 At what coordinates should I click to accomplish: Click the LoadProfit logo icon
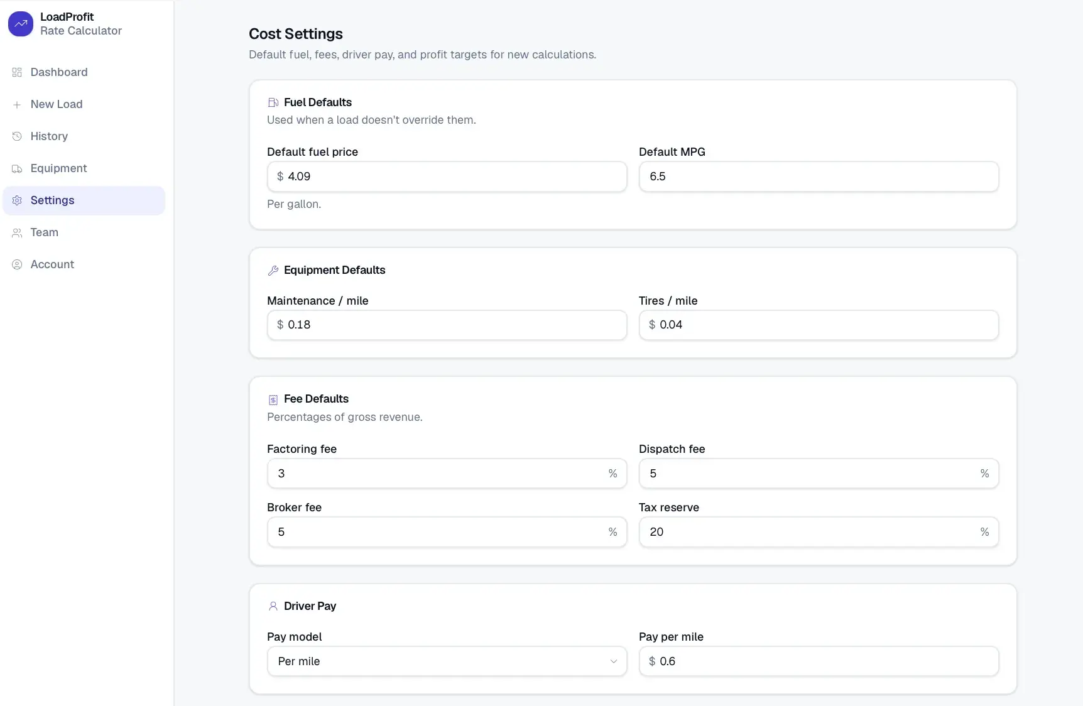[x=21, y=24]
